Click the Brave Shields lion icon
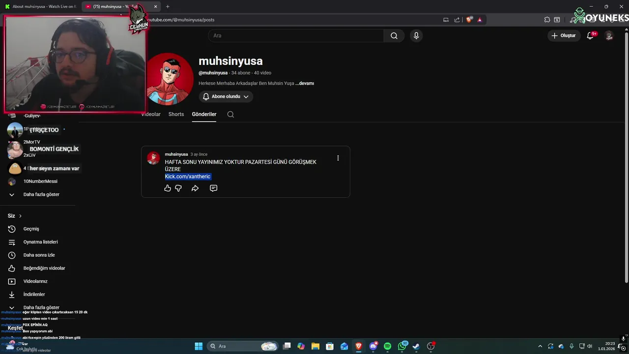This screenshot has height=354, width=629. [x=469, y=20]
